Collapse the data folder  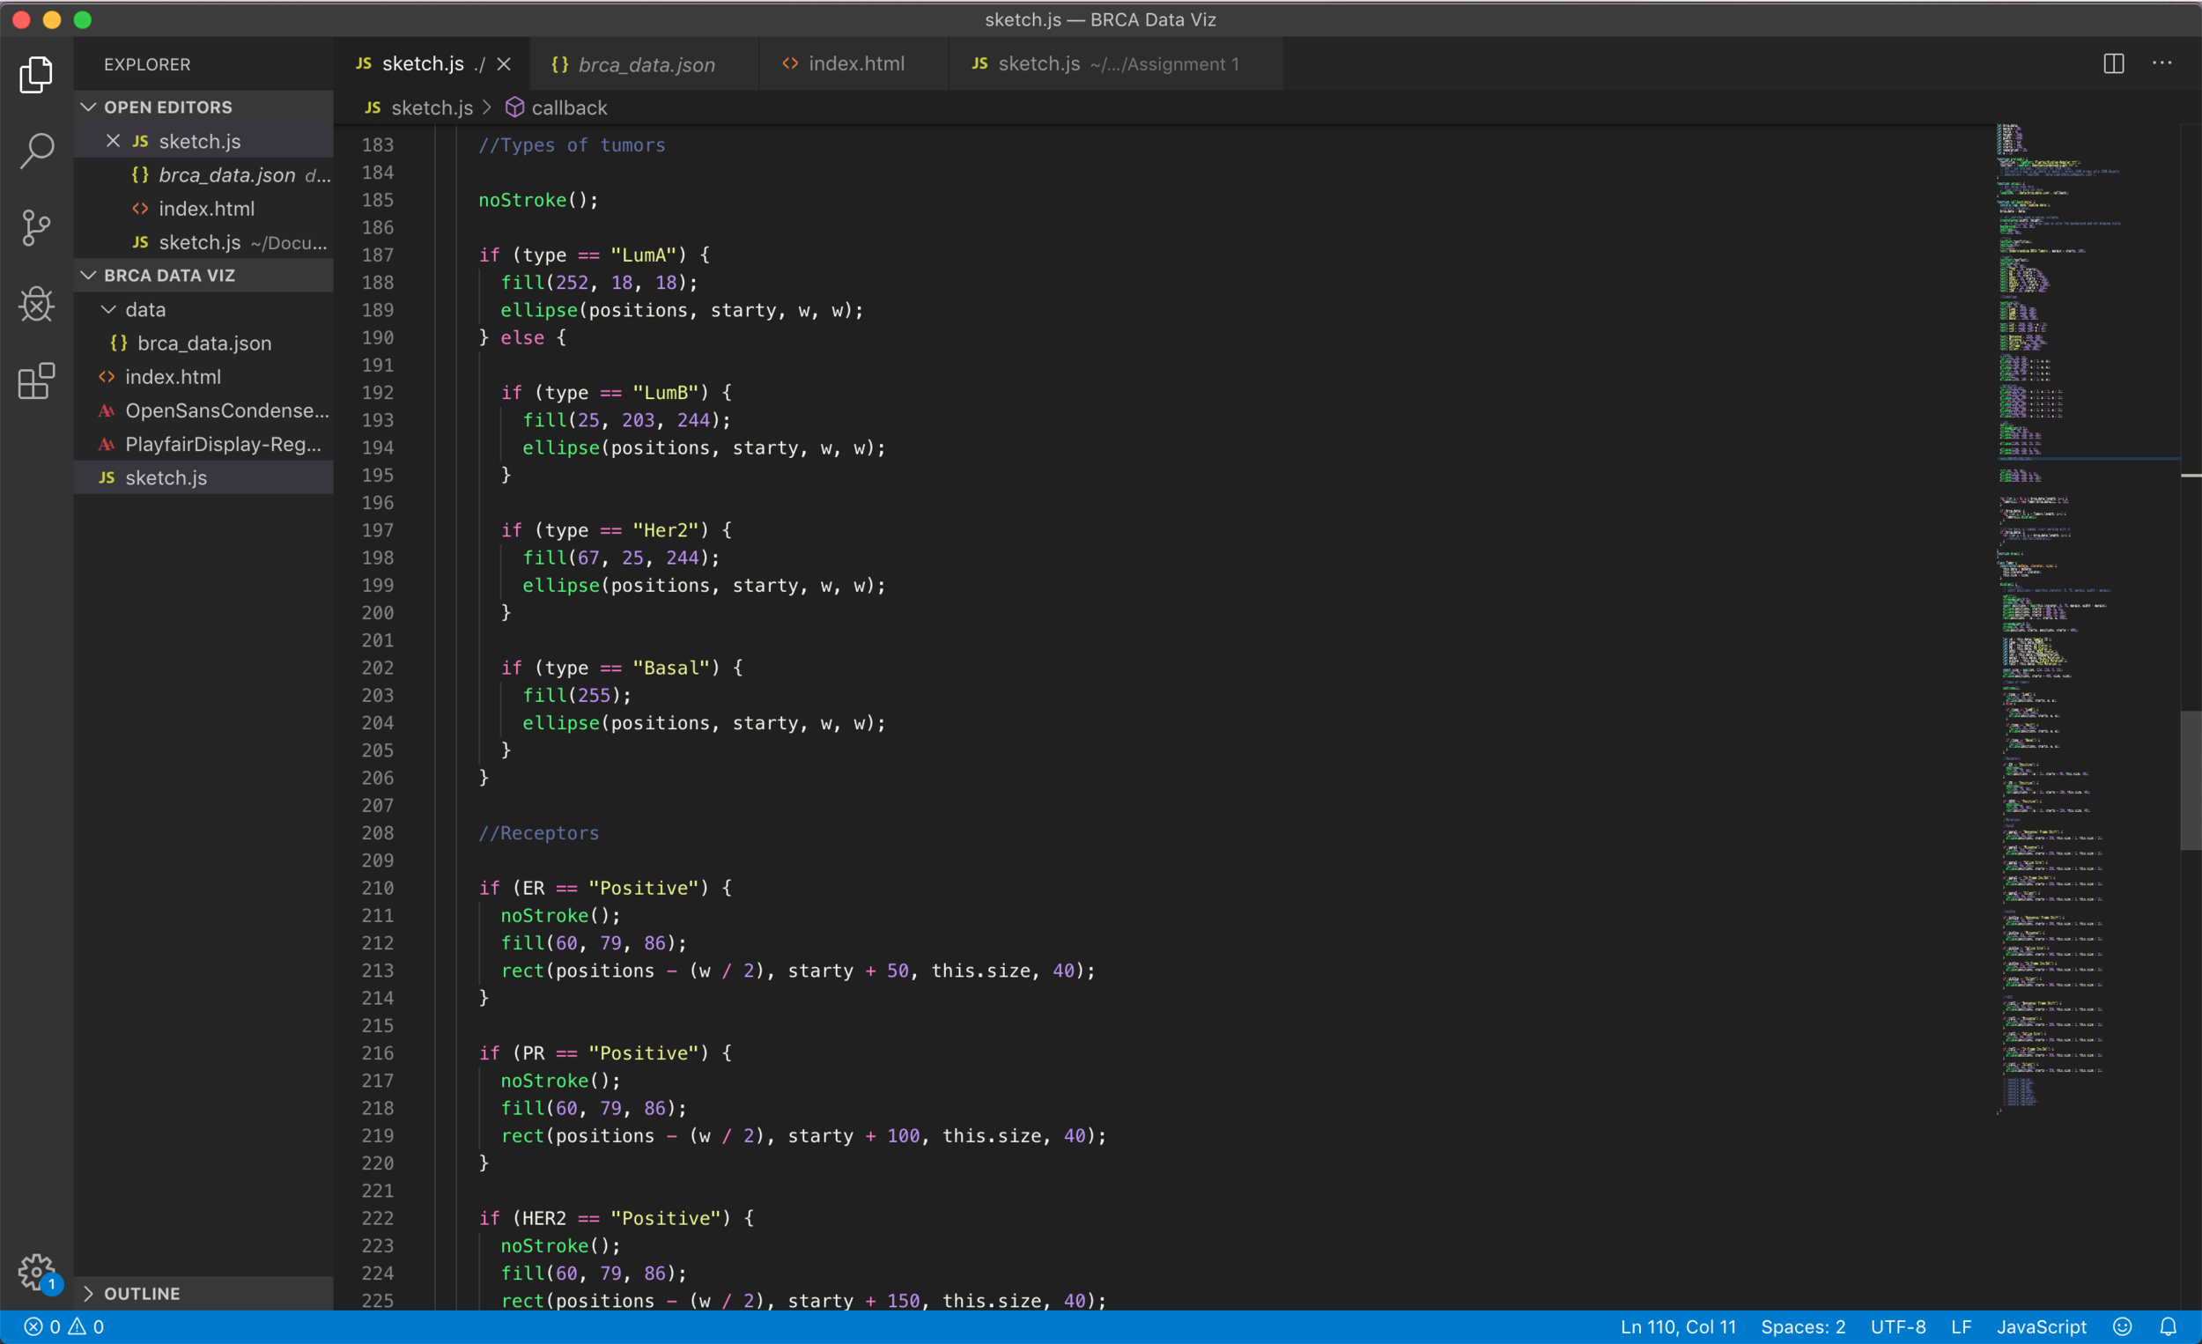[108, 309]
